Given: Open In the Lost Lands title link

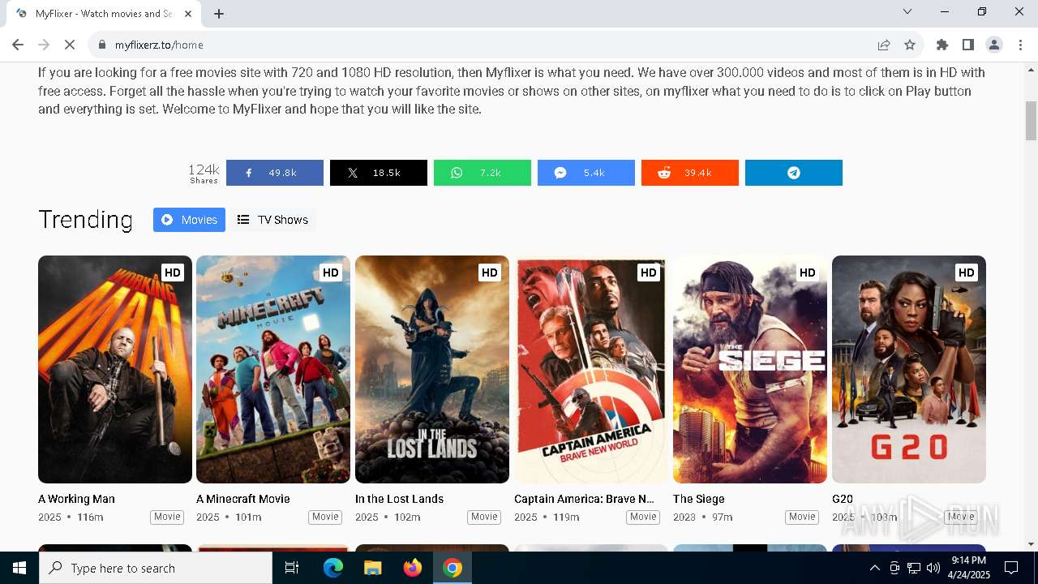Looking at the screenshot, I should click(x=399, y=499).
